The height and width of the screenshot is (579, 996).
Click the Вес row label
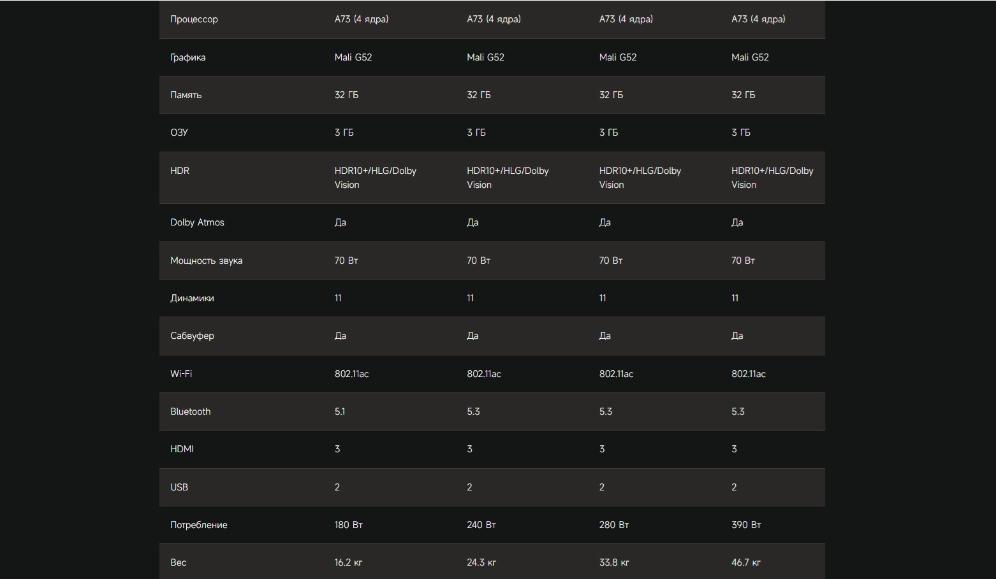tap(178, 562)
